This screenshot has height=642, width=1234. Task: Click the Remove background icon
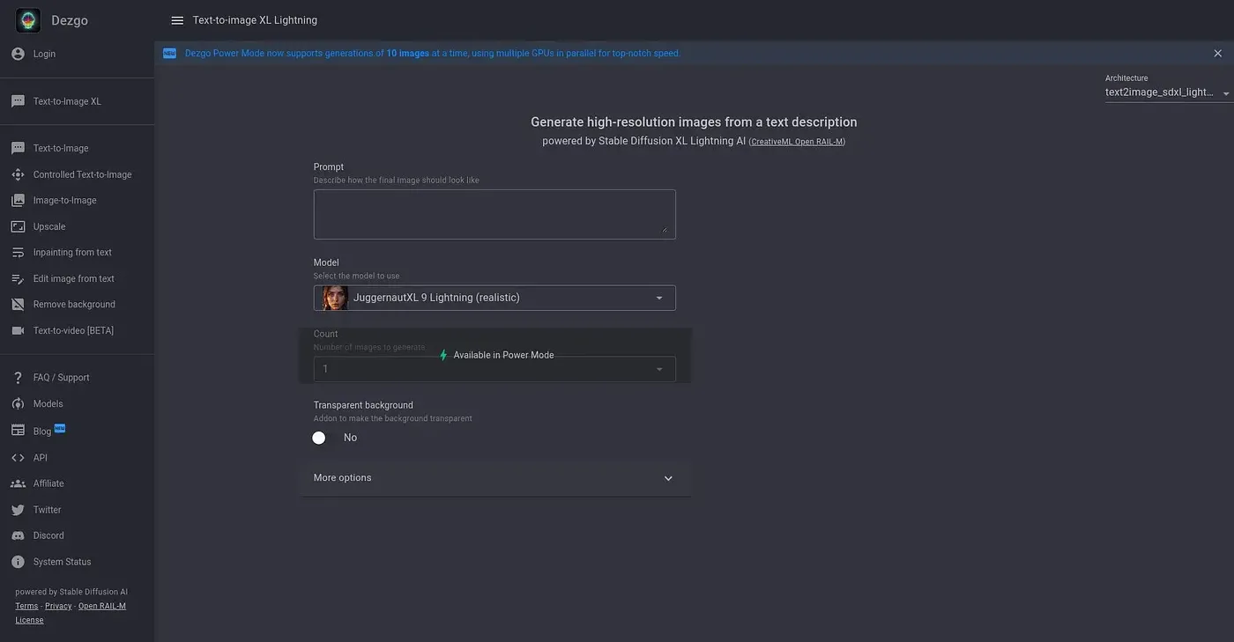tap(18, 305)
